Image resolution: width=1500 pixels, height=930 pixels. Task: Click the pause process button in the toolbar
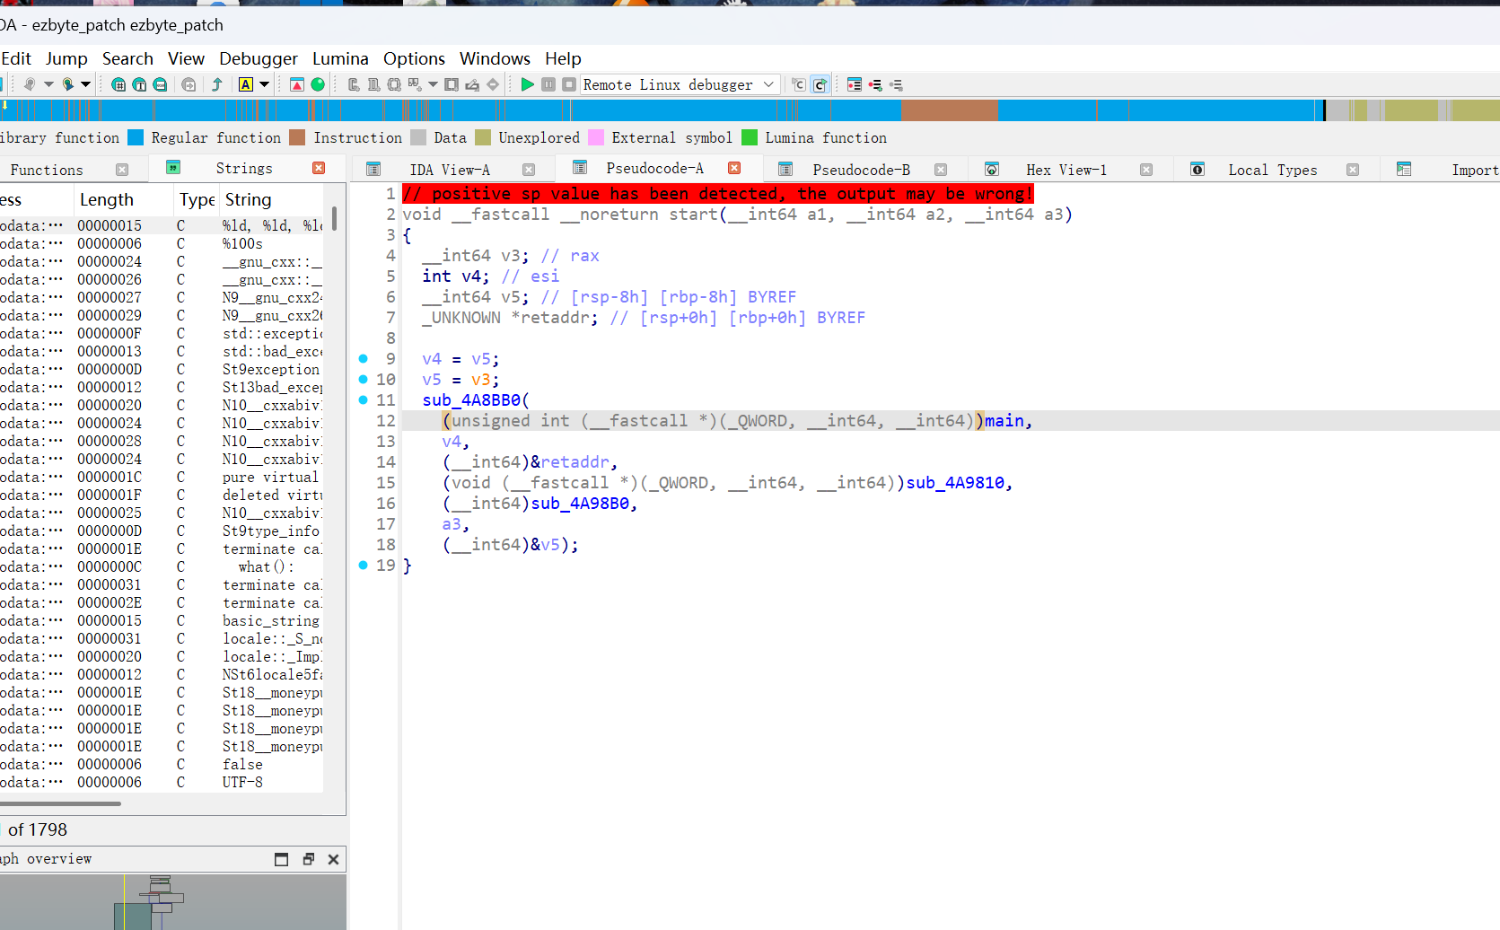(x=548, y=84)
